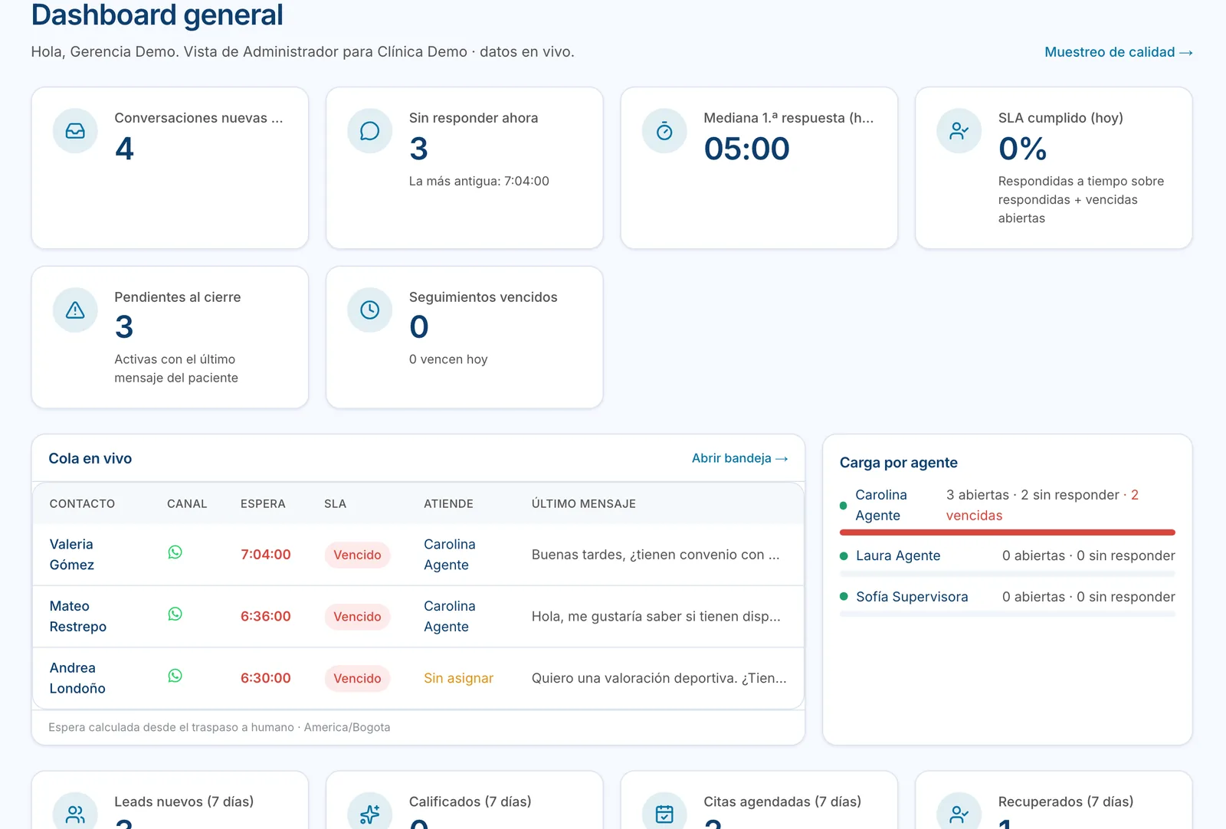Click the red load bar under Carolina Agente
Screen dimensions: 1226x829
tap(1008, 532)
